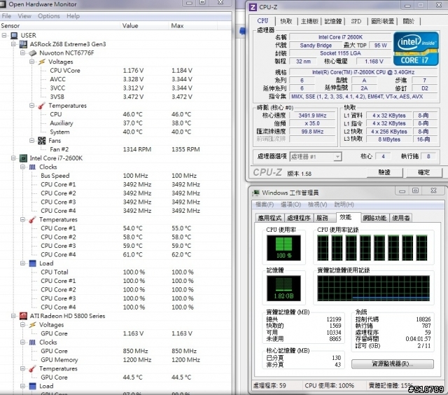Click the ATI Radeon HD 5800 icon
The height and width of the screenshot is (395, 448).
pos(23,316)
